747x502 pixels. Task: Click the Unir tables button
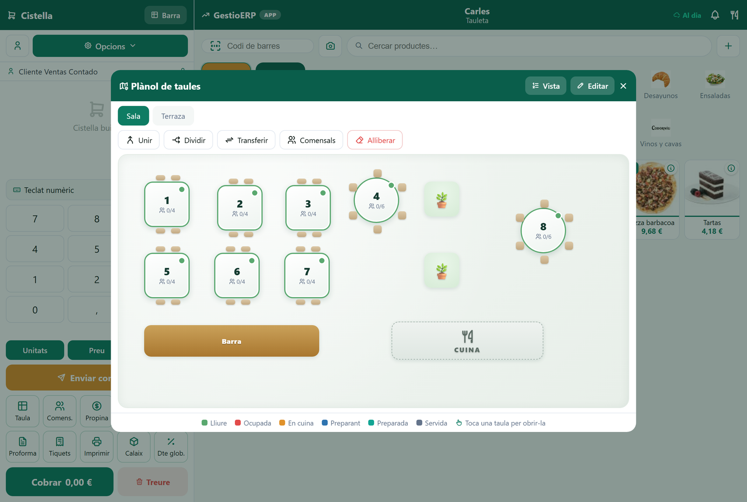click(139, 140)
